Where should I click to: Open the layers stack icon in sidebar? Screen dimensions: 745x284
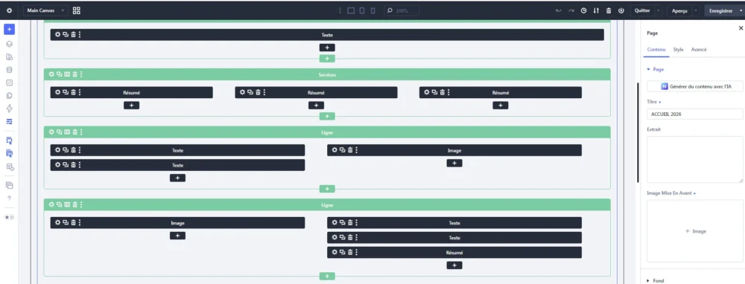click(x=10, y=44)
